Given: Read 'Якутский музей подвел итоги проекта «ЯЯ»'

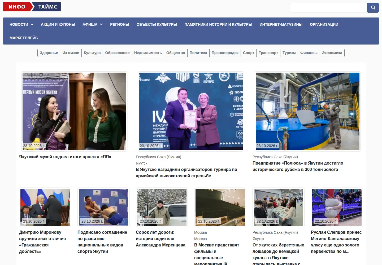Looking at the screenshot, I should point(65,157).
